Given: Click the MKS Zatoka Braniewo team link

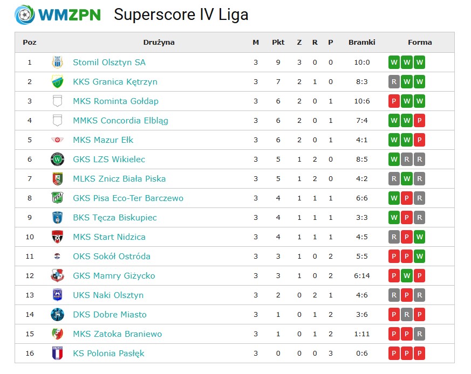Looking at the screenshot, I should 118,334.
